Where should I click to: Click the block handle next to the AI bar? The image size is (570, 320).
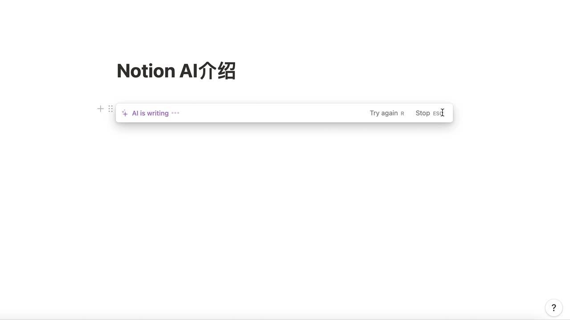[x=110, y=108]
